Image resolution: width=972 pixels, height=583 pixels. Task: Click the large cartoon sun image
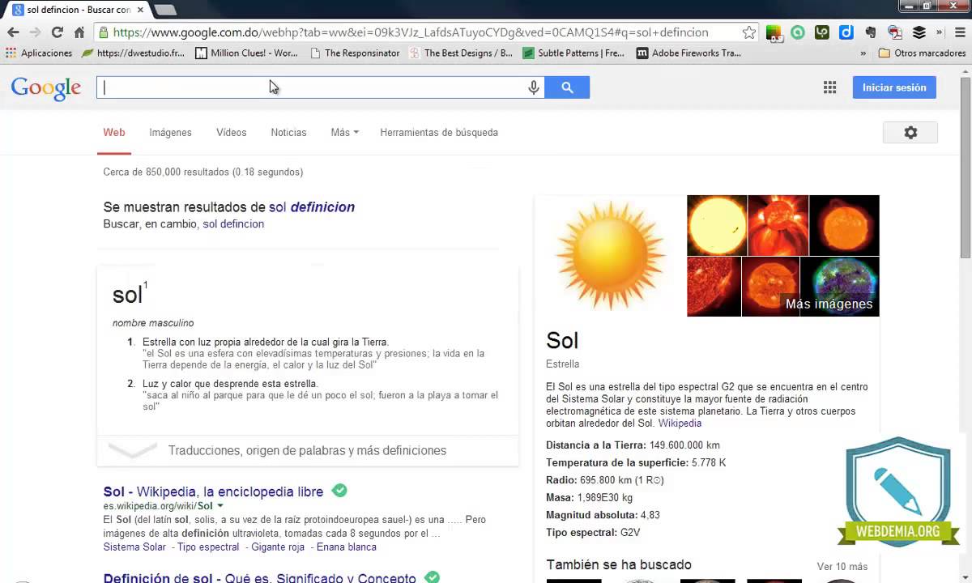tap(611, 256)
